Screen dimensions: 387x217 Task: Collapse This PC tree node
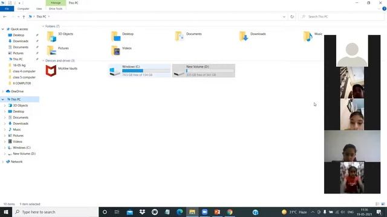point(2,99)
